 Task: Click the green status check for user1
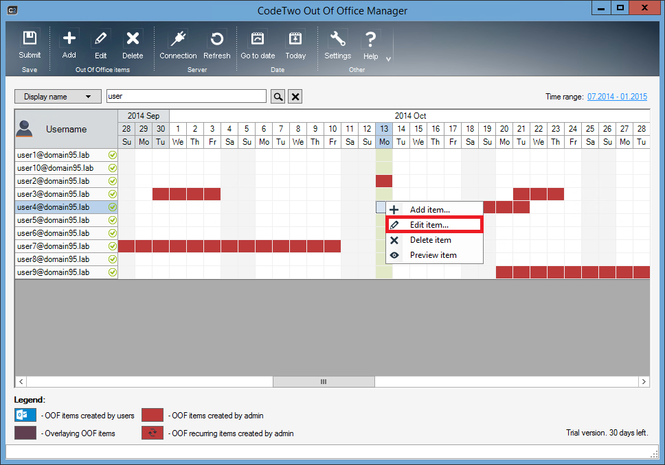[113, 155]
